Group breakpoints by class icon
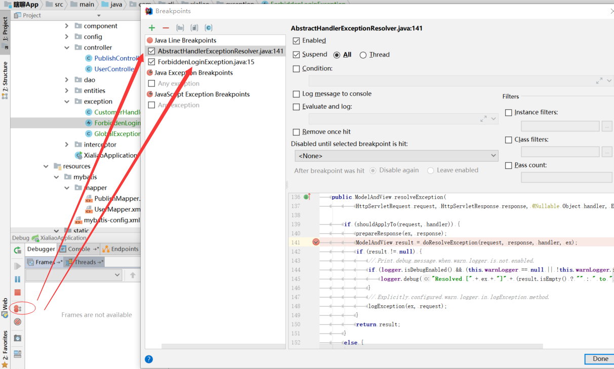Screen dimensions: 614x369 (x=209, y=28)
